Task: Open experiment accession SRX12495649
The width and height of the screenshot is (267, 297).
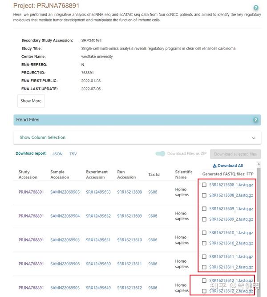Action: 98,288
